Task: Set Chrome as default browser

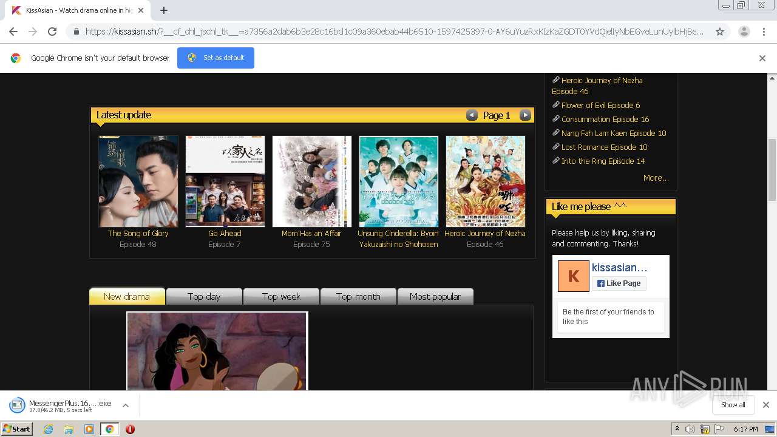Action: click(x=215, y=58)
